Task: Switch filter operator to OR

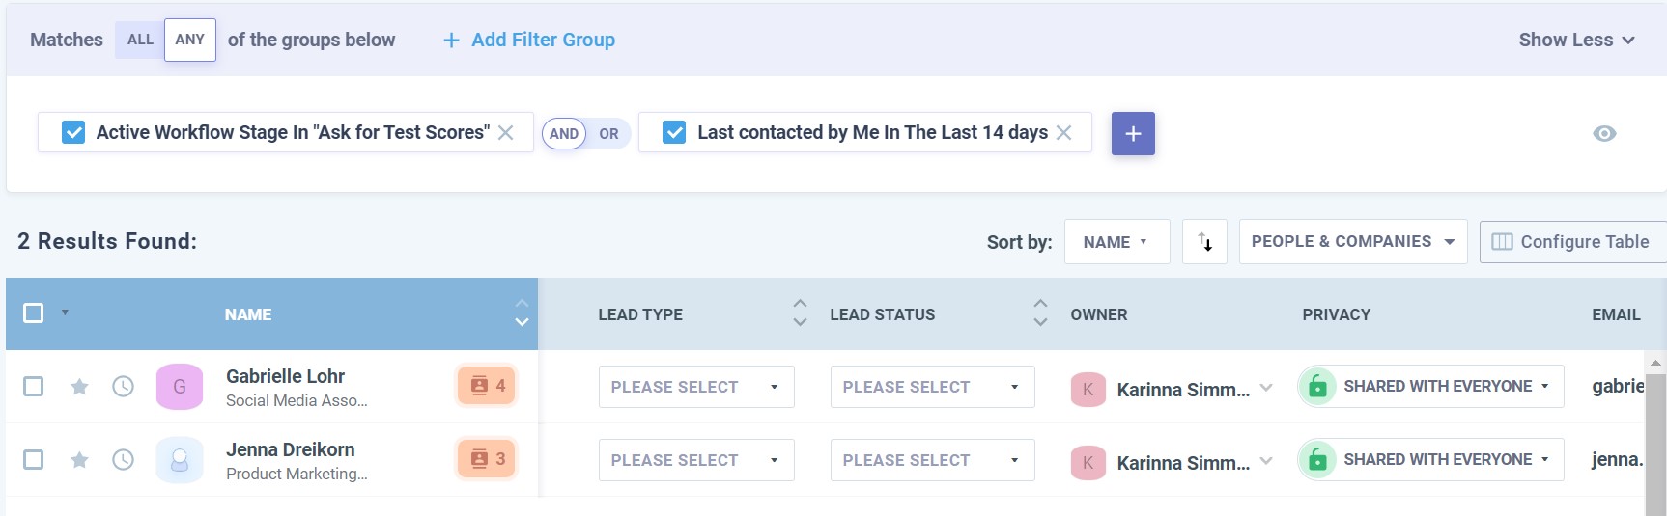Action: (608, 134)
